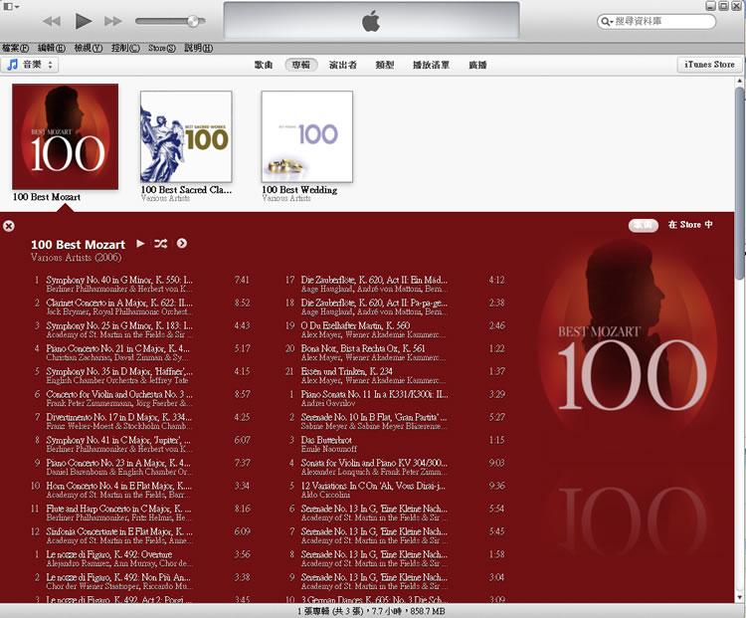Click the vertical scrollbar thumb
The width and height of the screenshot is (746, 618).
pyautogui.click(x=740, y=183)
